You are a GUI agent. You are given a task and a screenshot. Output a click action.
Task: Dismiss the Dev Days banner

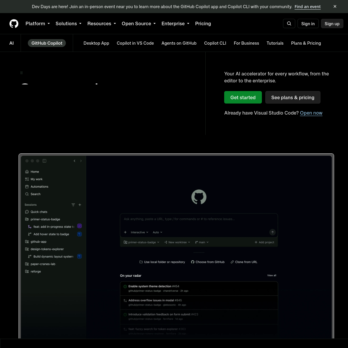335,6
